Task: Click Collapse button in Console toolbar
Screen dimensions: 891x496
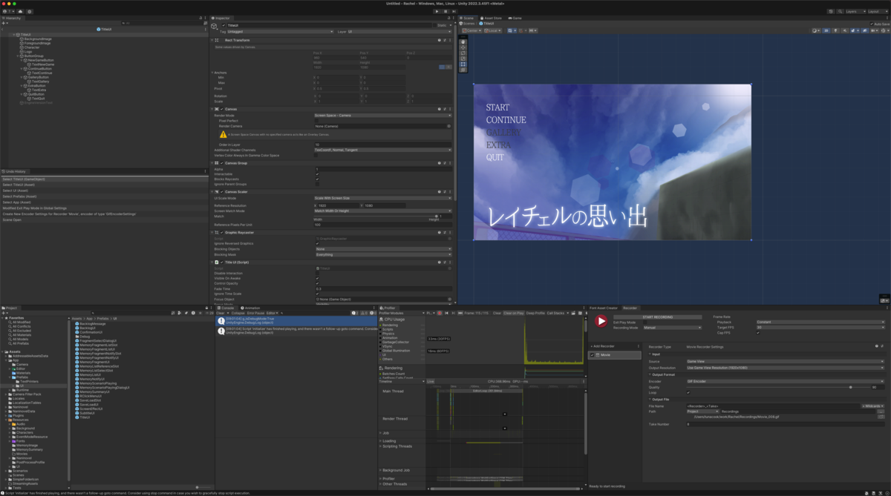Action: (x=238, y=313)
